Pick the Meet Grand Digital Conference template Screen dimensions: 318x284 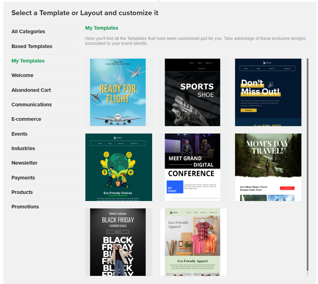[193, 167]
